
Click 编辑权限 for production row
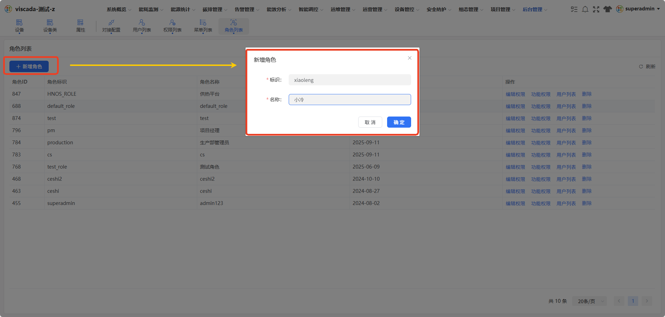(x=515, y=143)
